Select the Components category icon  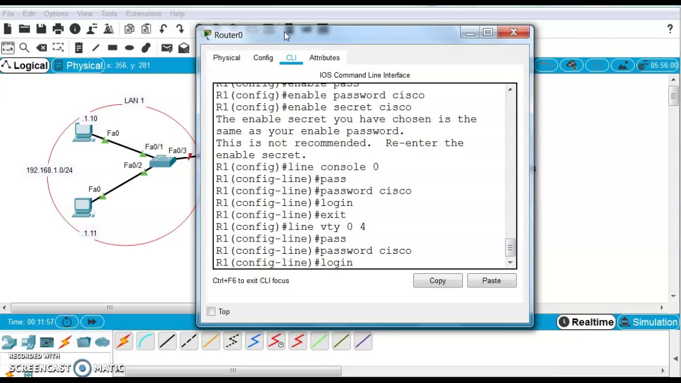[47, 342]
